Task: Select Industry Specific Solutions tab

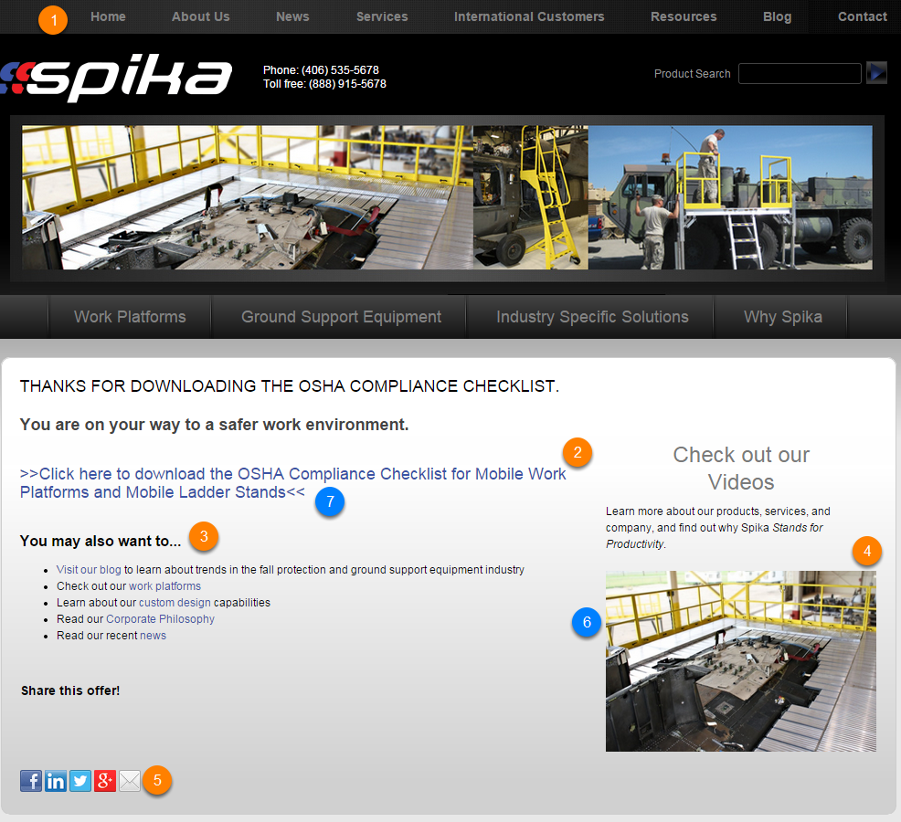Action: pyautogui.click(x=592, y=317)
